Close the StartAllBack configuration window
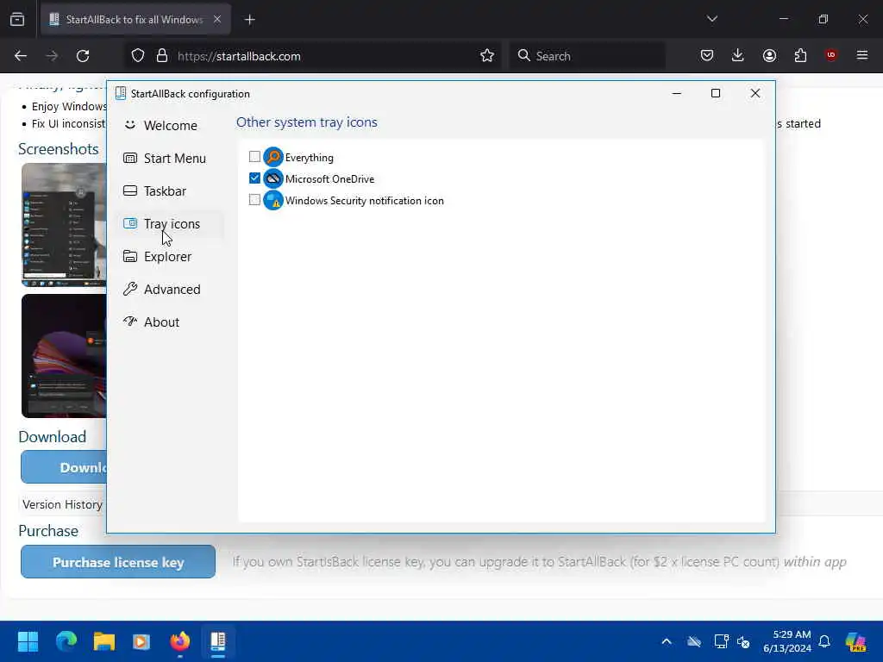The height and width of the screenshot is (662, 883). (755, 93)
